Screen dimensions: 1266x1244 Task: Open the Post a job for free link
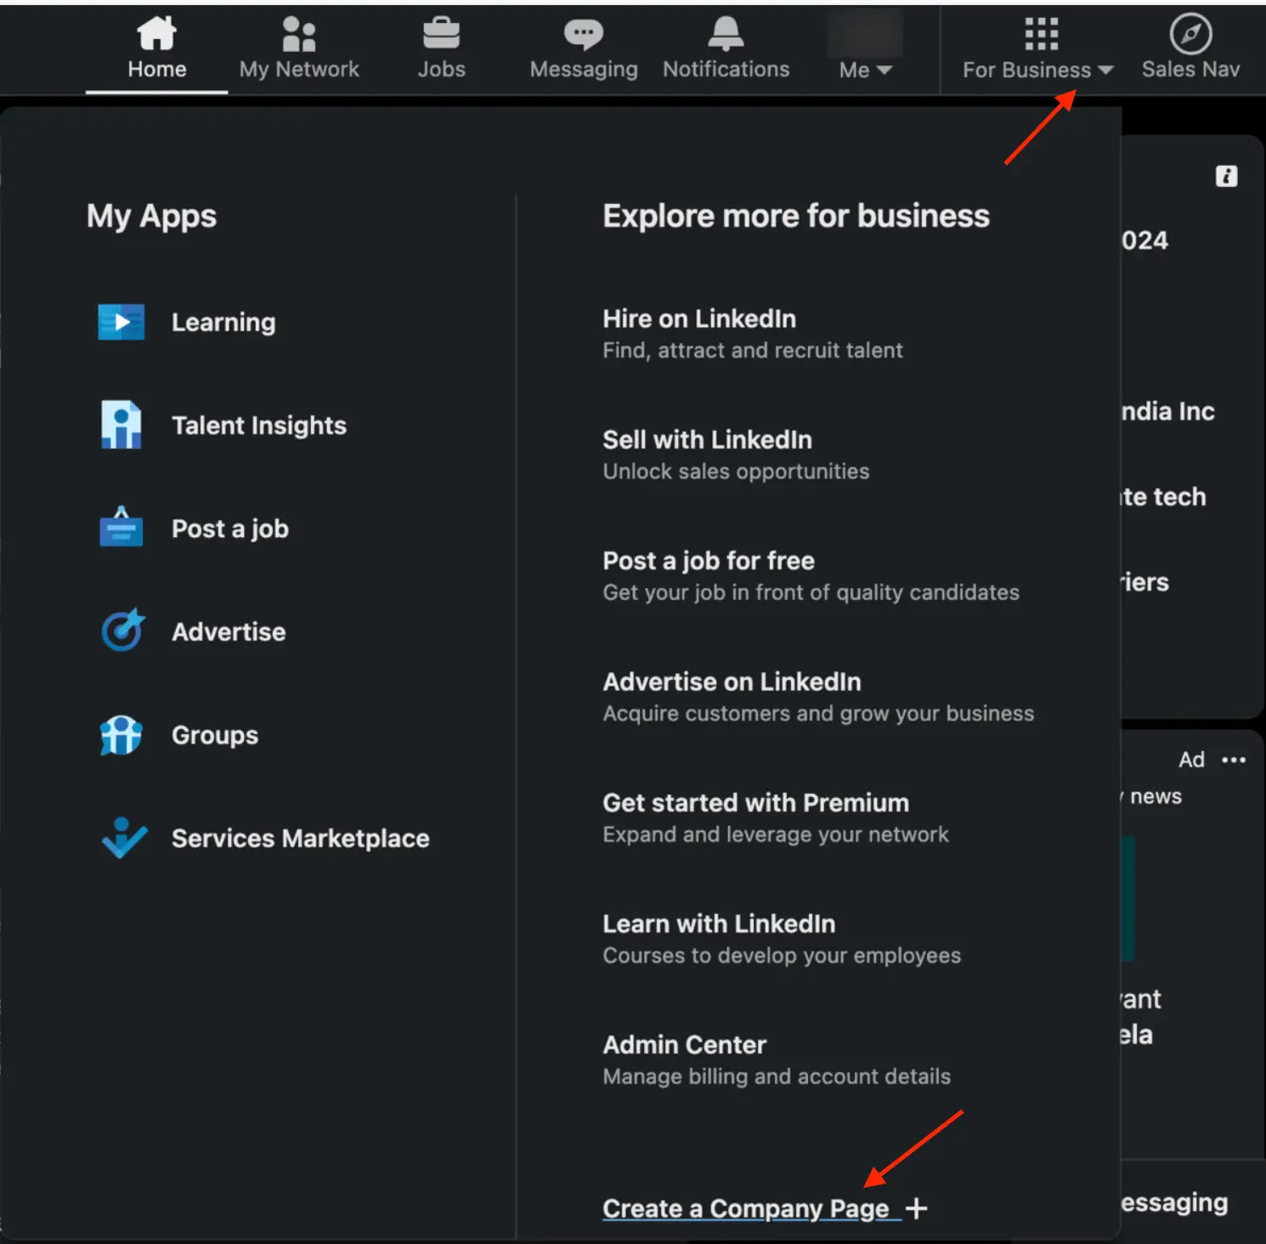coord(709,561)
